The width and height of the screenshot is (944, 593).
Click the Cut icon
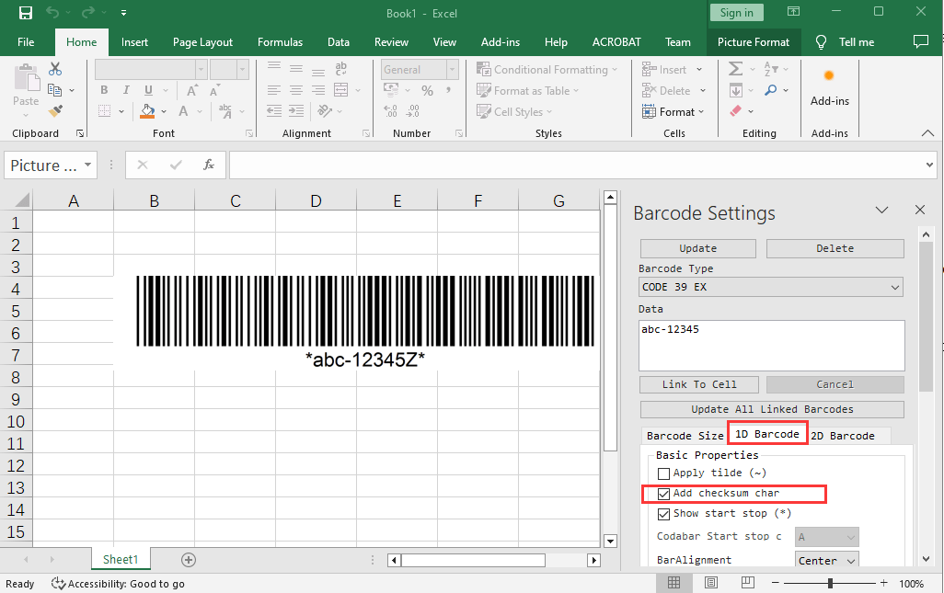click(52, 69)
